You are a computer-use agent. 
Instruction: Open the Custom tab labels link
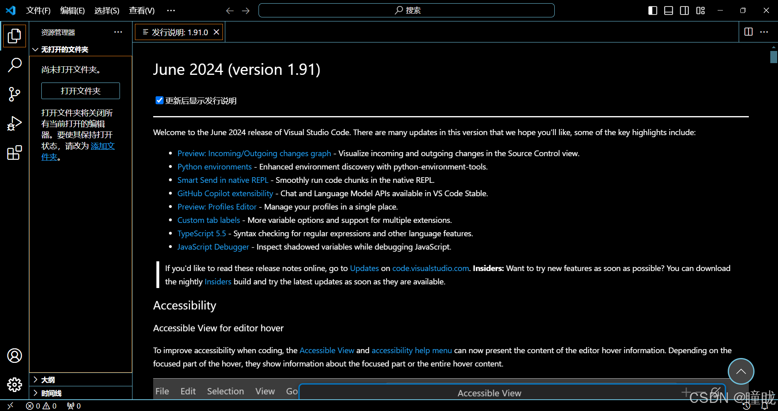pyautogui.click(x=209, y=220)
